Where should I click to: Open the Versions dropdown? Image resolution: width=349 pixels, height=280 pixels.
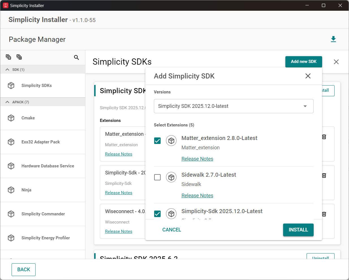click(x=233, y=106)
